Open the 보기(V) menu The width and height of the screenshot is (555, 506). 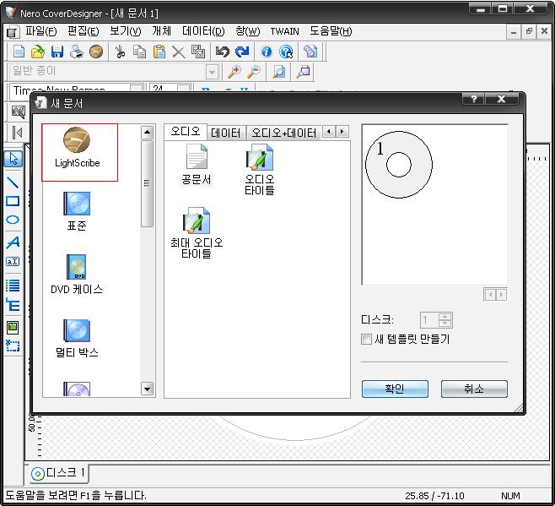point(125,31)
